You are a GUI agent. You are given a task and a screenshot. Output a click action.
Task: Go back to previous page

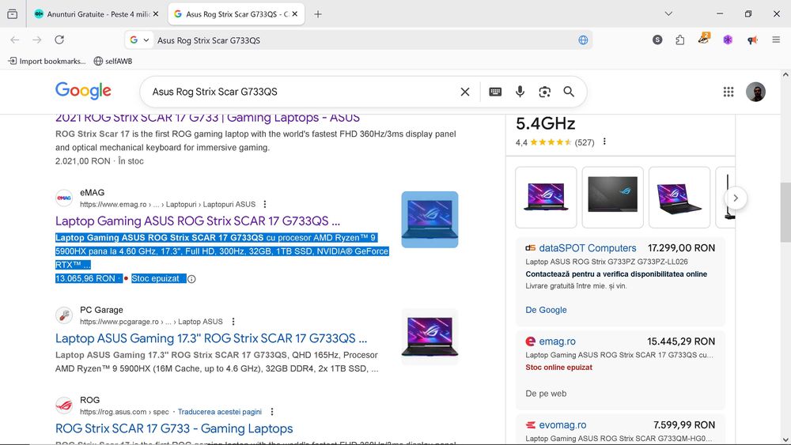point(14,40)
